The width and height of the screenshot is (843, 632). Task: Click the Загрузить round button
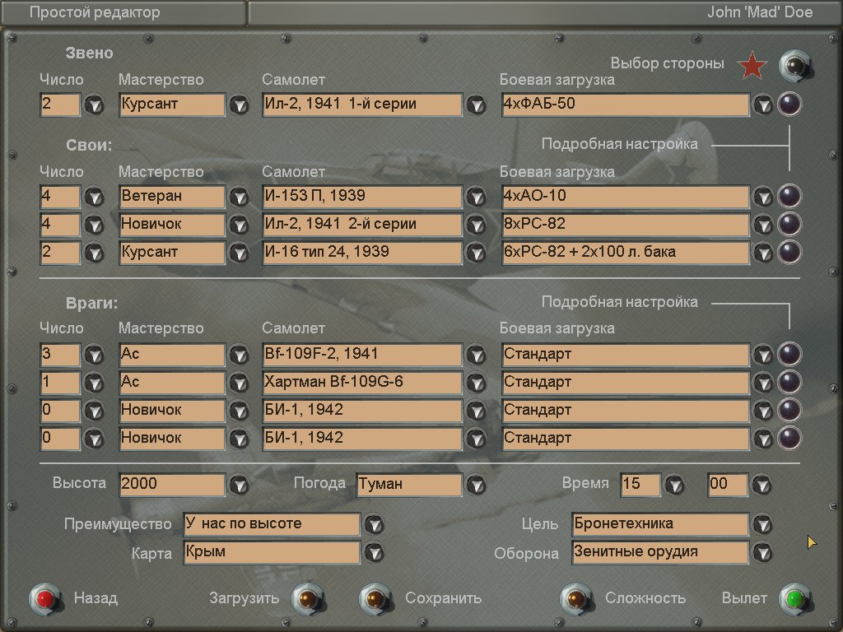pyautogui.click(x=306, y=598)
